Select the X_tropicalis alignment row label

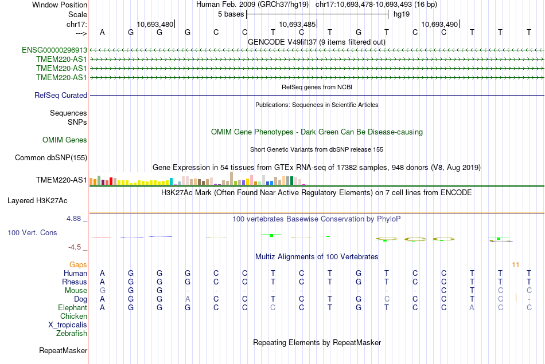pos(68,325)
